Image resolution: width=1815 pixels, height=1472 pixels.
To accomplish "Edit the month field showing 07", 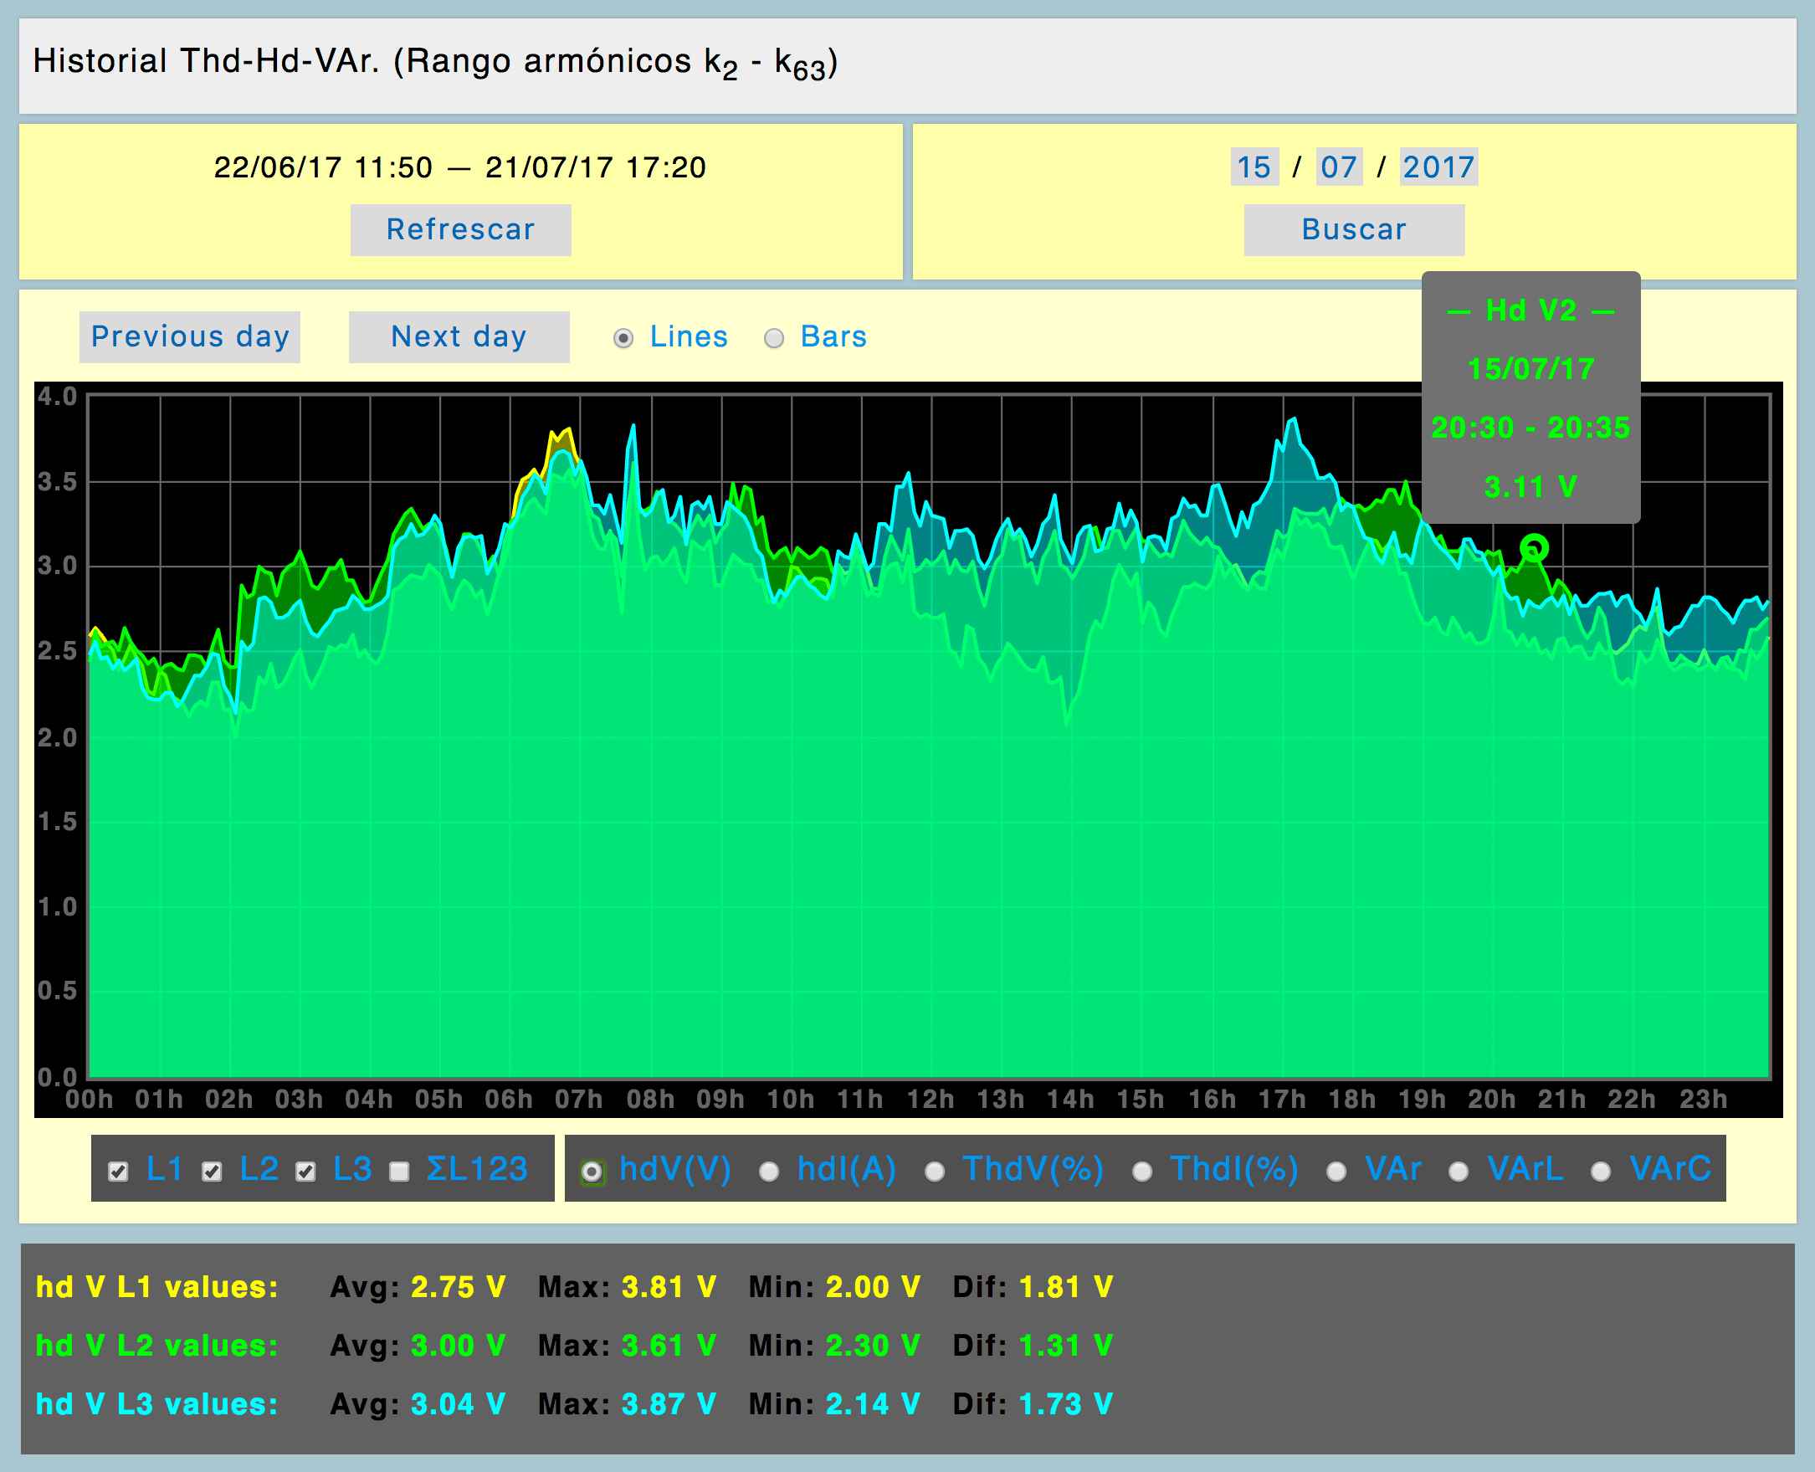I will (1339, 167).
